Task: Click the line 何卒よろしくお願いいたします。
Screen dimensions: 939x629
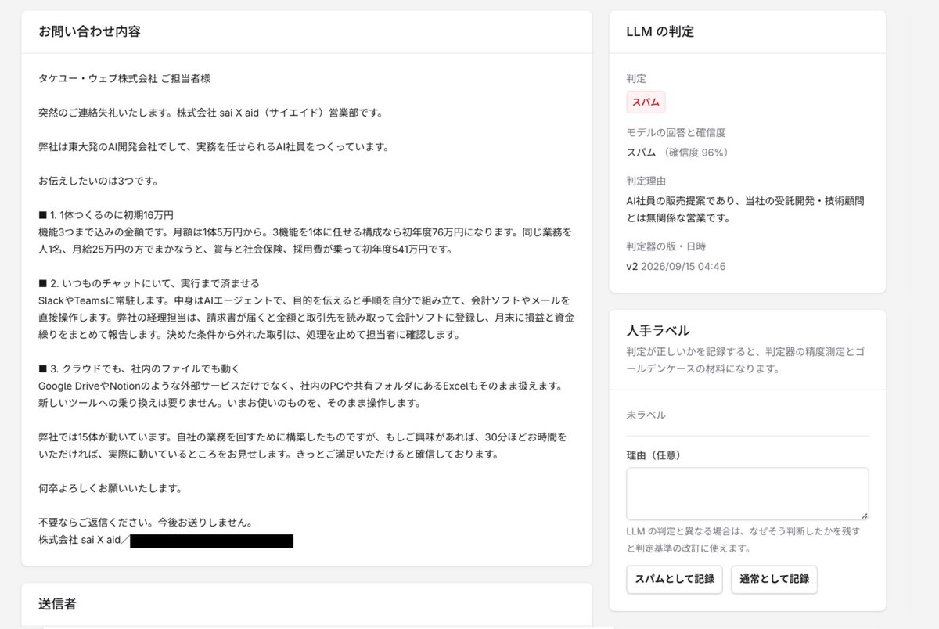Action: [x=110, y=488]
